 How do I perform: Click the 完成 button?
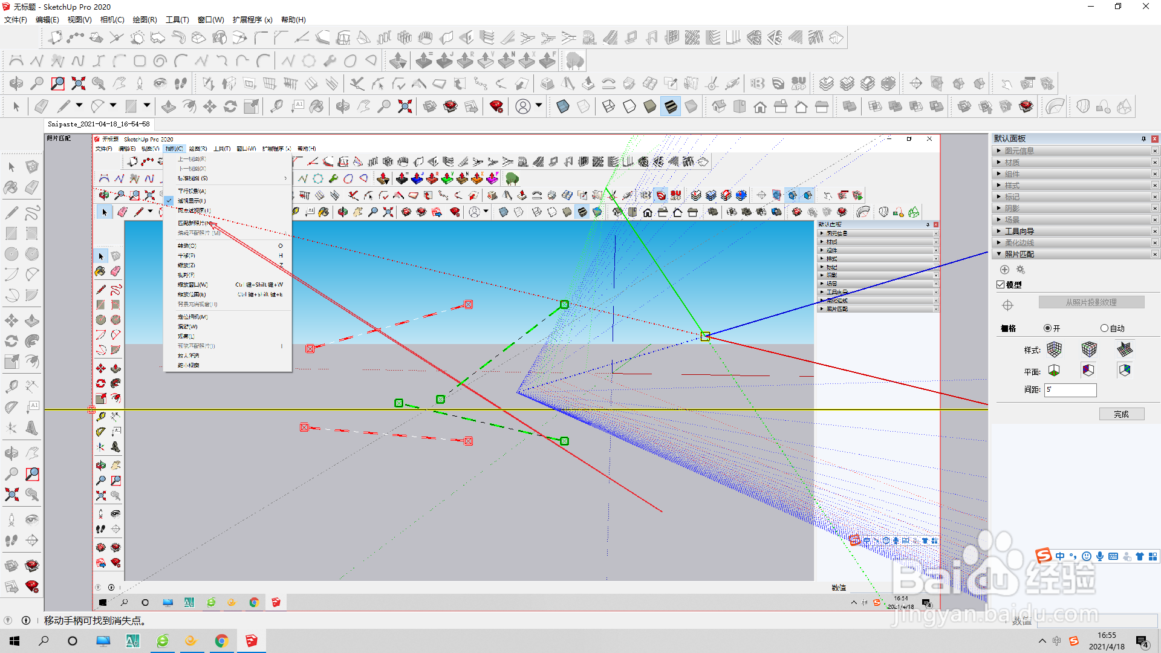pyautogui.click(x=1122, y=414)
